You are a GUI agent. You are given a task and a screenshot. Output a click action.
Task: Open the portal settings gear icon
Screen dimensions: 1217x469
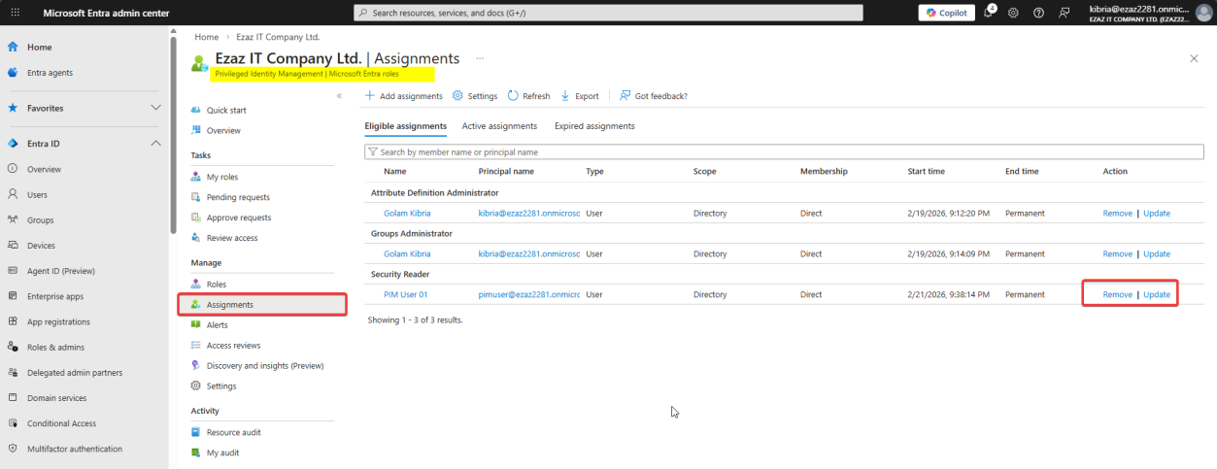coord(1013,13)
